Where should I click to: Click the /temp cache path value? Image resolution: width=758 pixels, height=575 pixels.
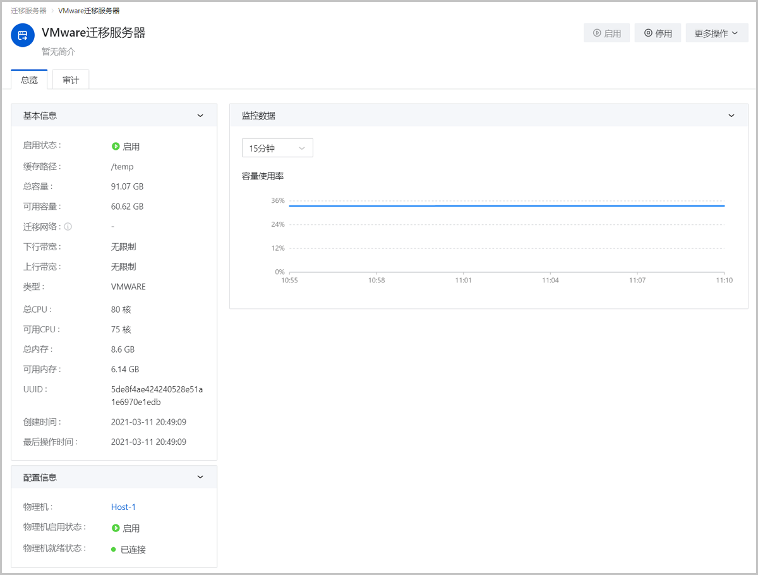122,167
